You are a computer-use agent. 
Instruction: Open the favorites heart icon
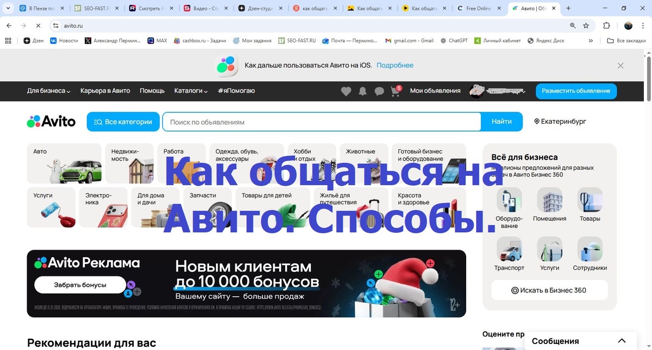pos(346,91)
